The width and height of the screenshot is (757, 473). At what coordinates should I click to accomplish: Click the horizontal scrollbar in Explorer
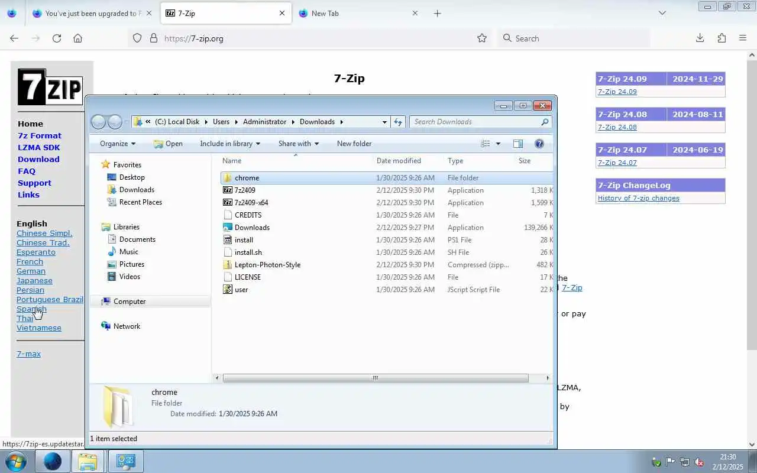coord(376,378)
